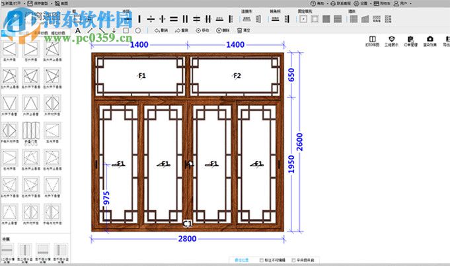Click the trash can Clear button
Viewport: 450px width, 266px height.
pyautogui.click(x=244, y=30)
